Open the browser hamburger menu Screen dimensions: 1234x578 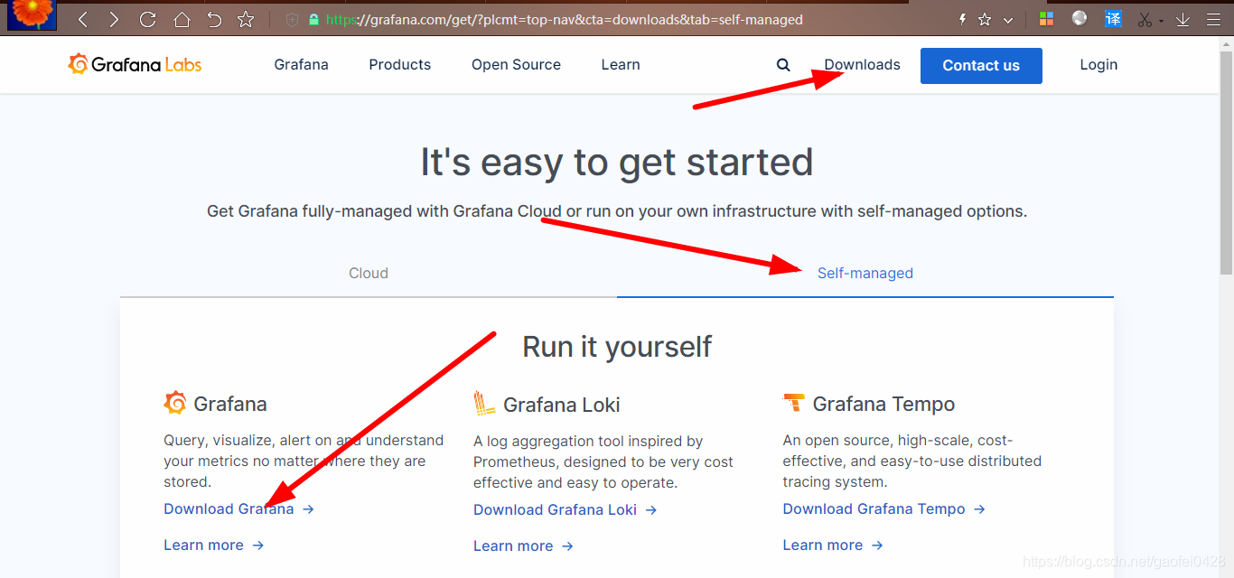tap(1214, 19)
